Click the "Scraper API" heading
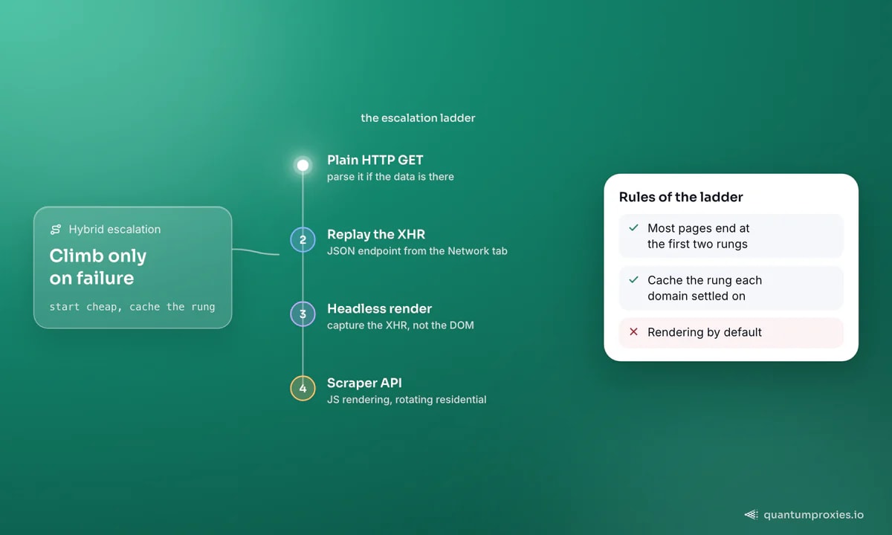 [x=364, y=383]
